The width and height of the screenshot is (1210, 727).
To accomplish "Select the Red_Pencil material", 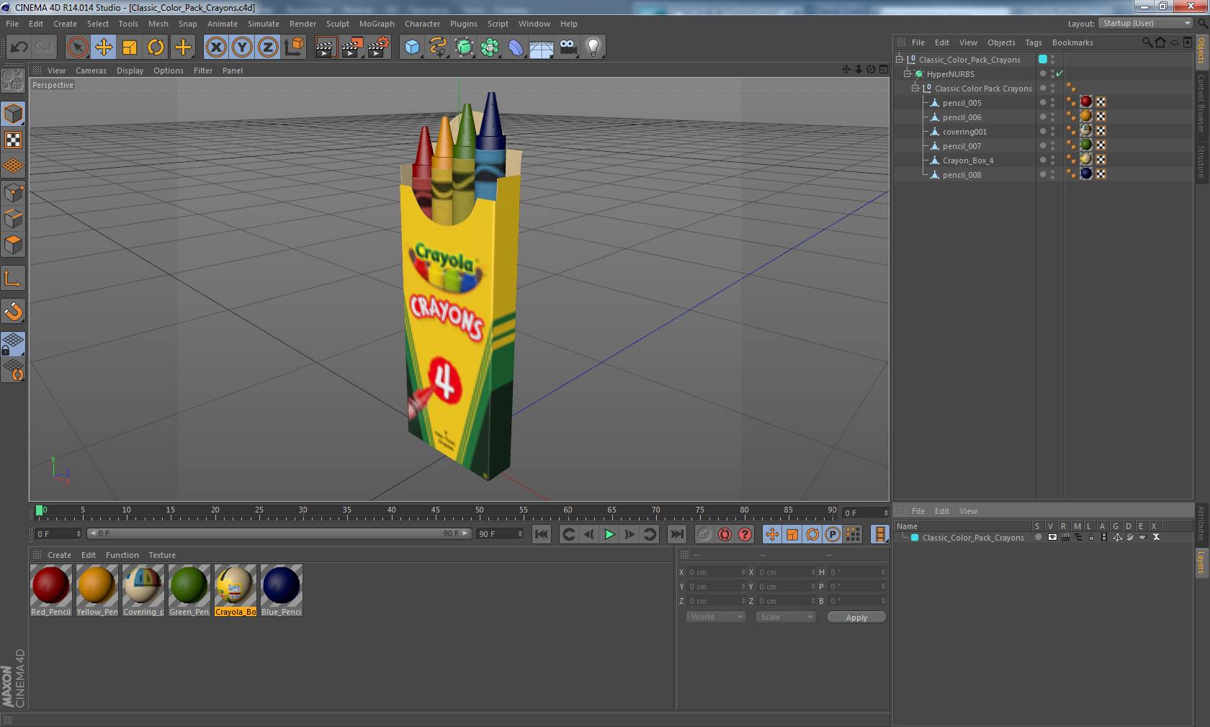I will click(x=50, y=590).
